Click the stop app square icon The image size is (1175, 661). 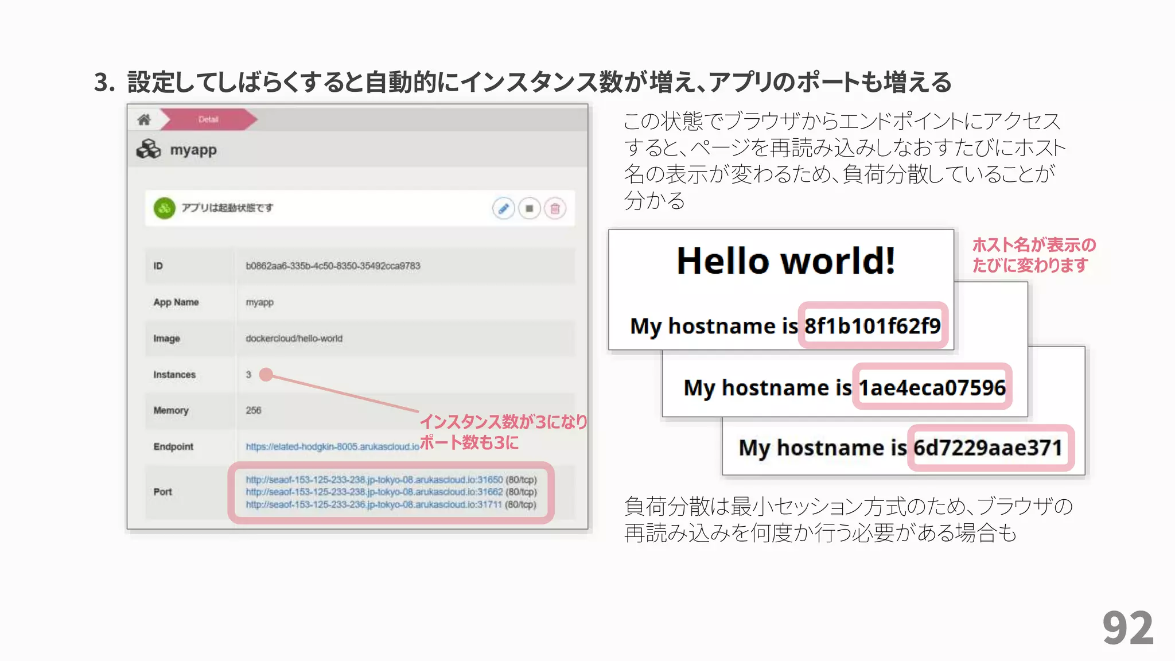click(529, 208)
